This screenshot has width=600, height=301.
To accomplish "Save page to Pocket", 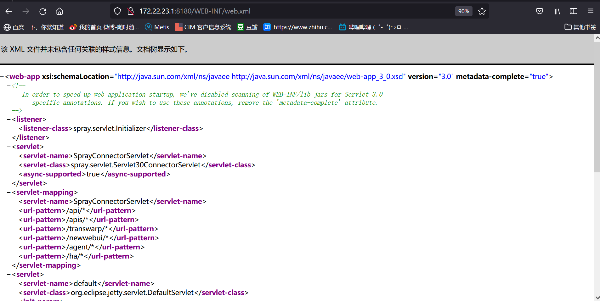I will 540,11.
